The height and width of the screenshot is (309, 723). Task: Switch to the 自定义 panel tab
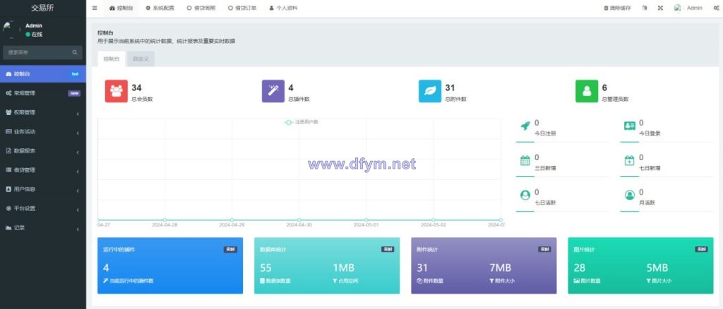pos(141,59)
